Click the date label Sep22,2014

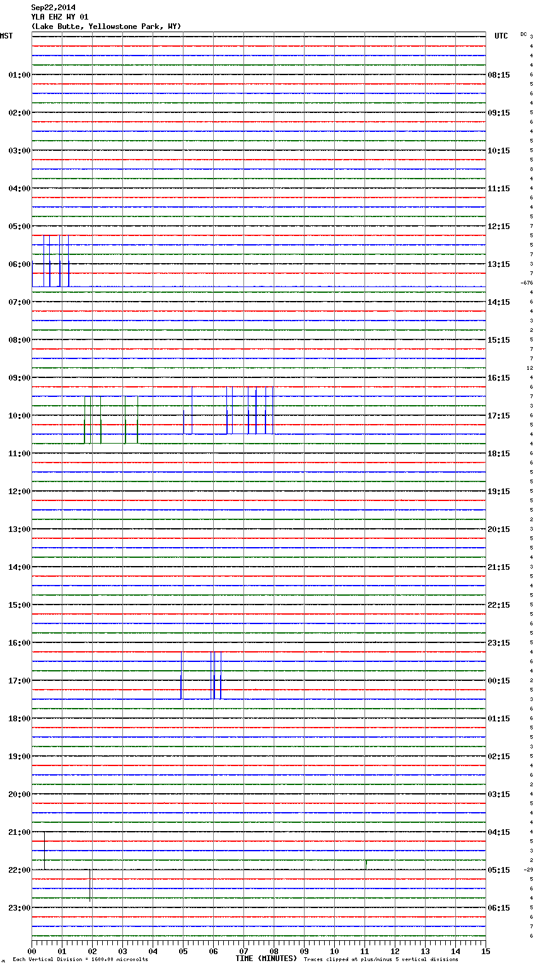coord(54,8)
